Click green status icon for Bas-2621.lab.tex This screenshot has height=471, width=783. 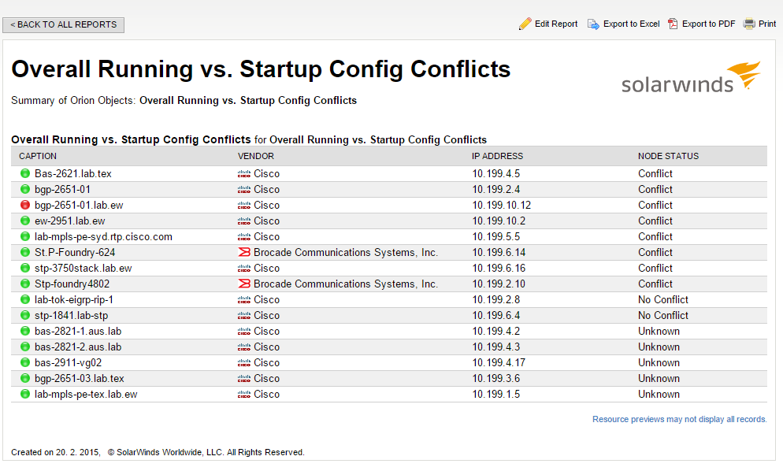coord(25,173)
